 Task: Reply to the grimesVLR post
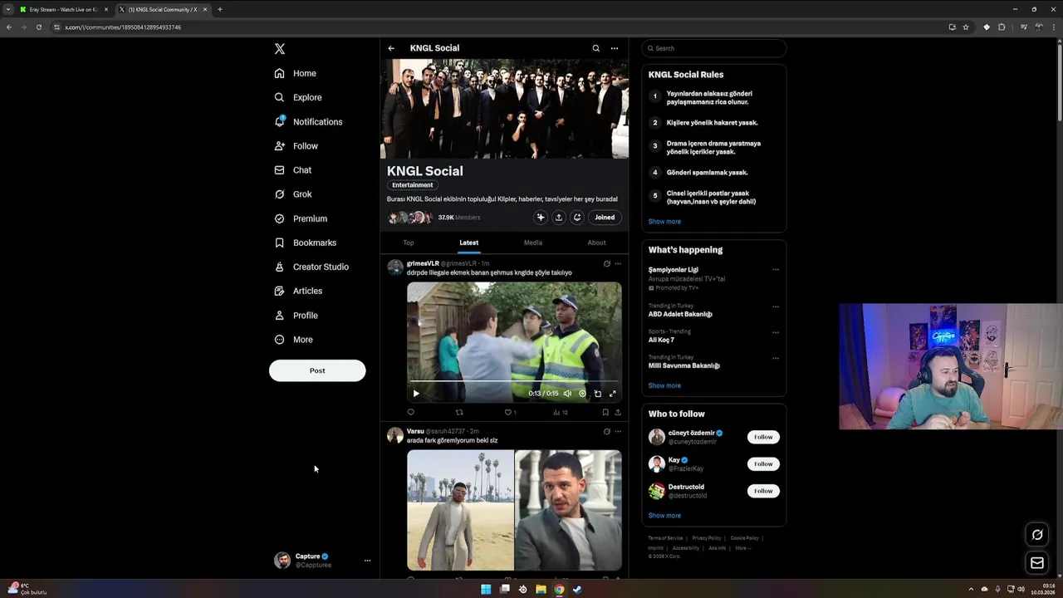411,412
